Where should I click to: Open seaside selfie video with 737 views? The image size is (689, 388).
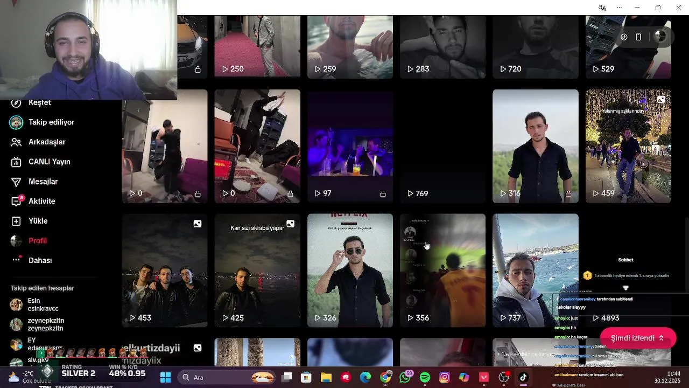(x=536, y=271)
